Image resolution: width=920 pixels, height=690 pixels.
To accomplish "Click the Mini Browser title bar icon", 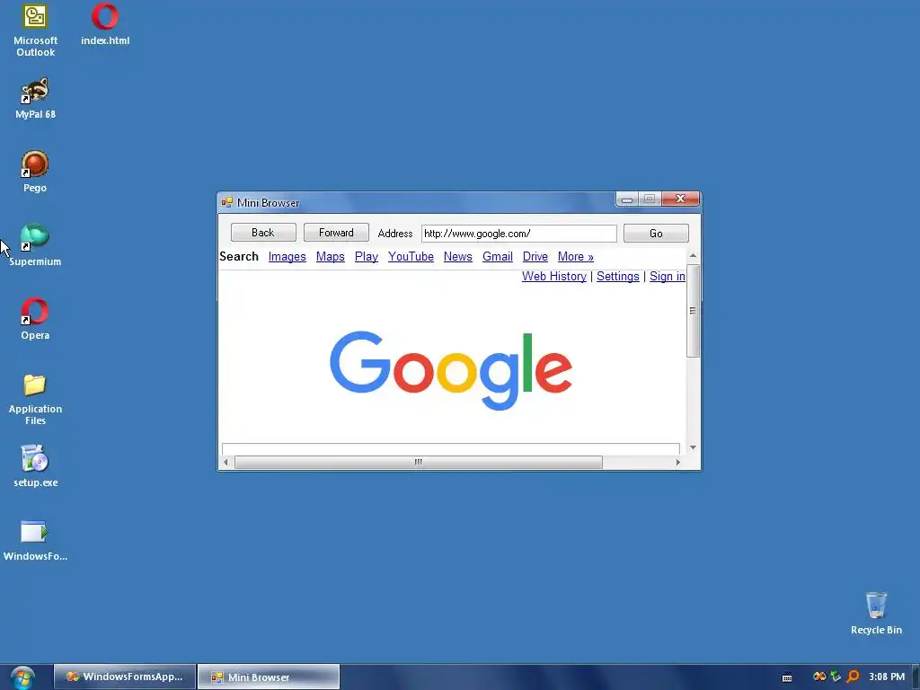I will pyautogui.click(x=226, y=202).
